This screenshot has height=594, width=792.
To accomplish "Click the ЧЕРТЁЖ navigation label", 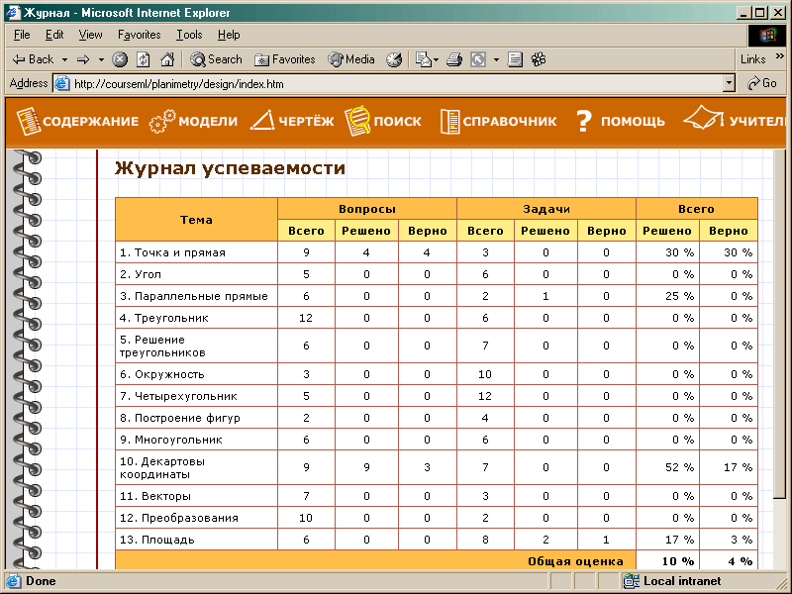I will (x=306, y=121).
